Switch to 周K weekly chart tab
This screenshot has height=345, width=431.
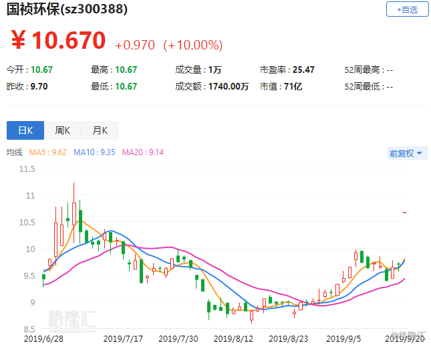pyautogui.click(x=63, y=130)
